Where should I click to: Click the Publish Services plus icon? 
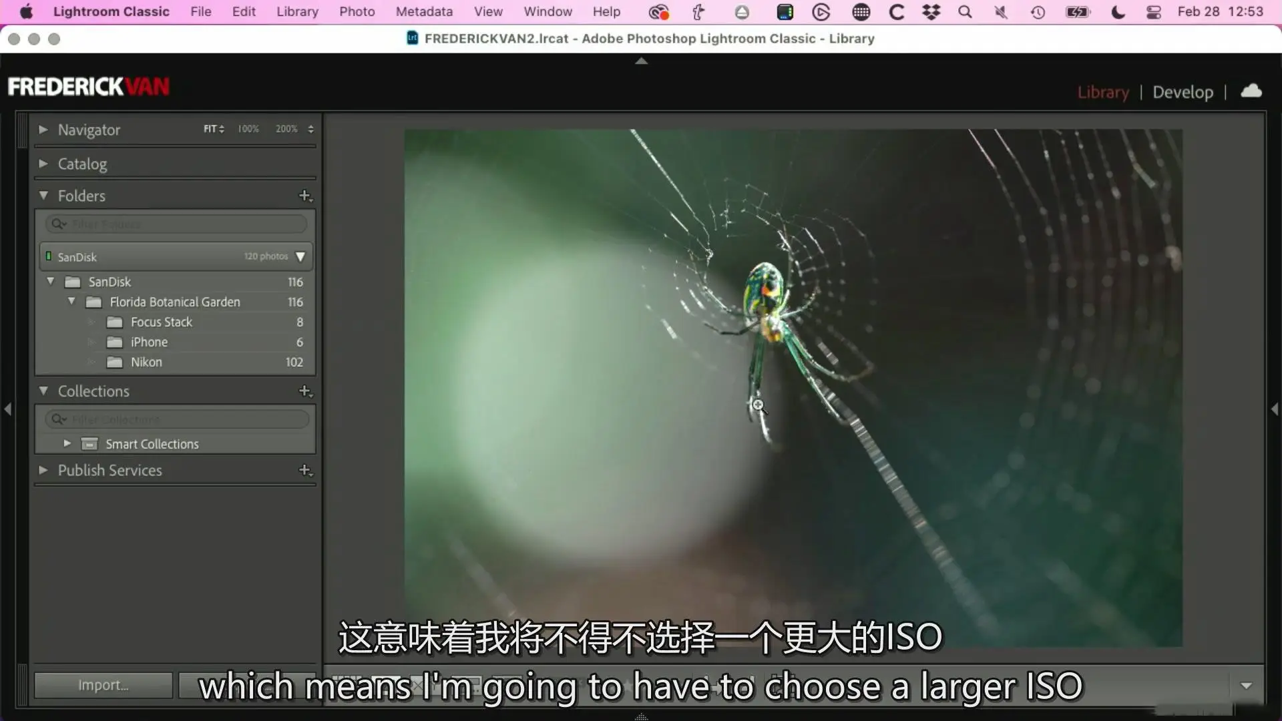(x=305, y=471)
